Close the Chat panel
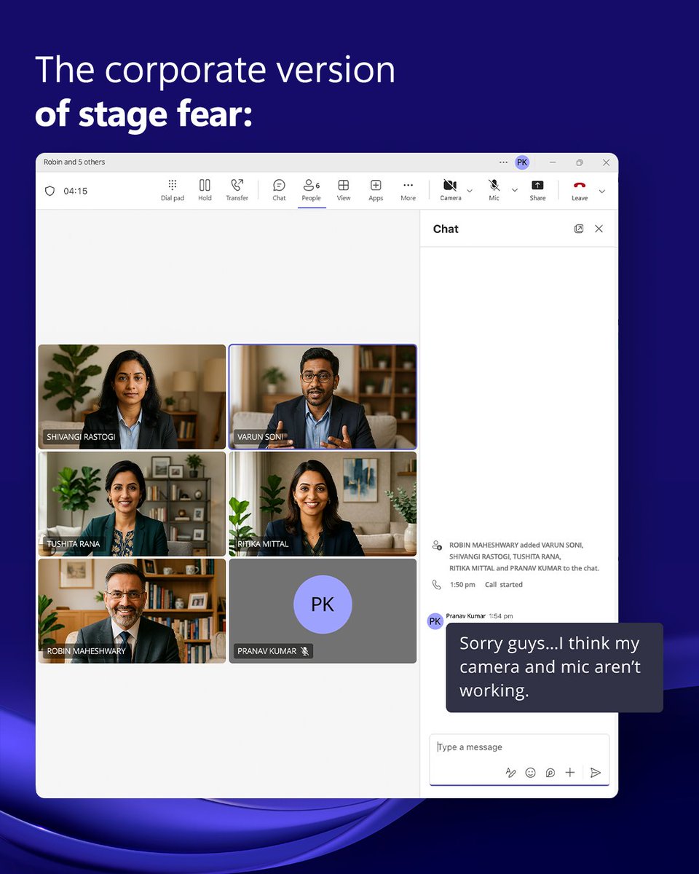 point(599,229)
